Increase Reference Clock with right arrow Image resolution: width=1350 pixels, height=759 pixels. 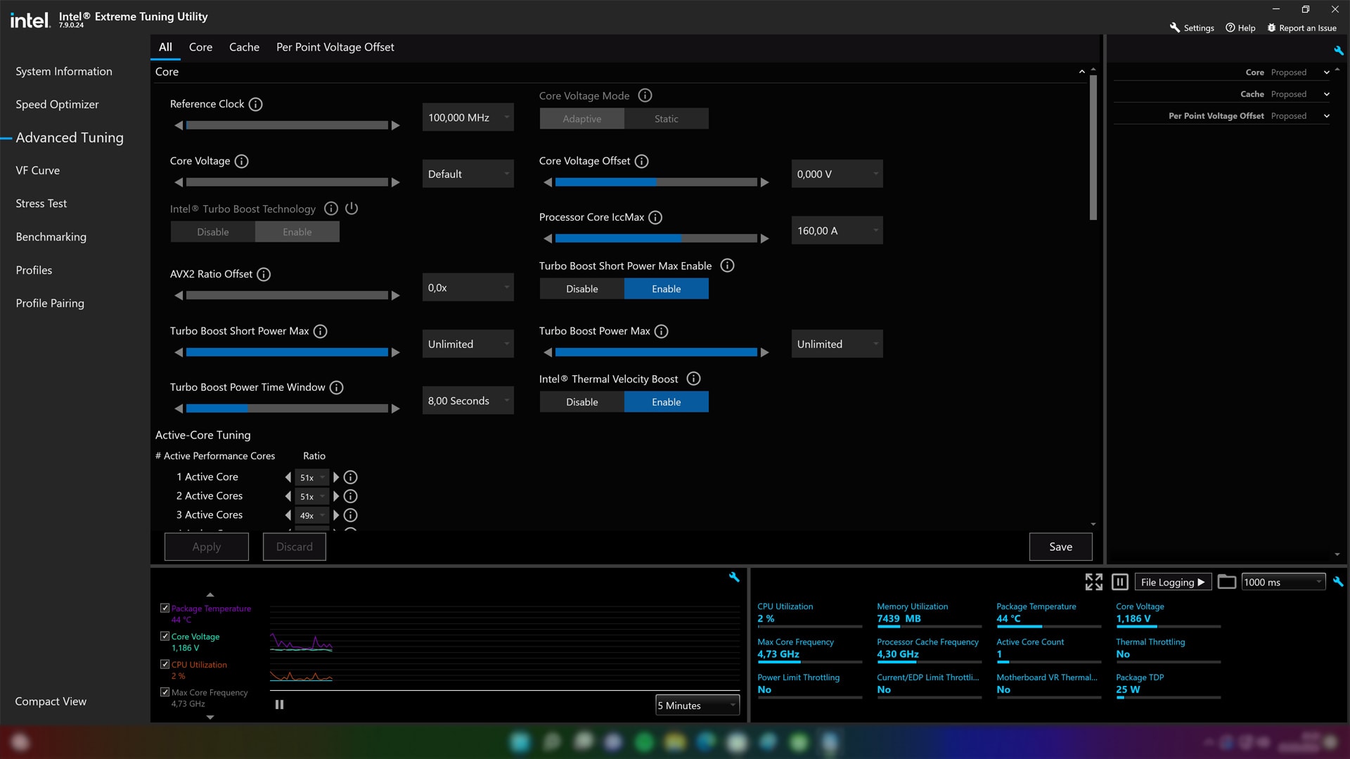coord(396,125)
